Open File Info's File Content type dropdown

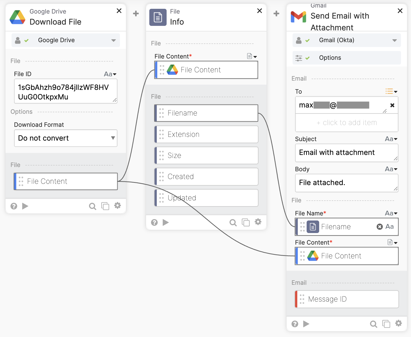252,56
